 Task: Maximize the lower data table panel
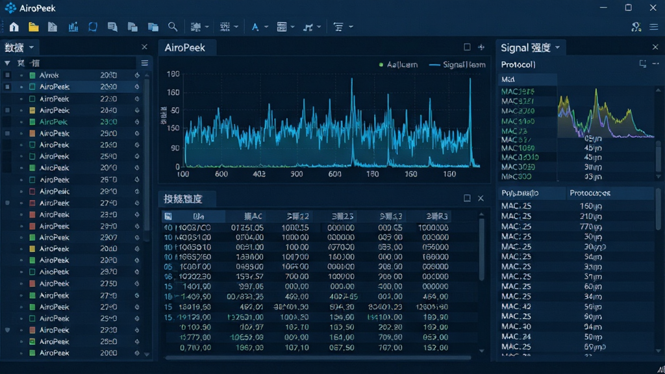point(467,198)
